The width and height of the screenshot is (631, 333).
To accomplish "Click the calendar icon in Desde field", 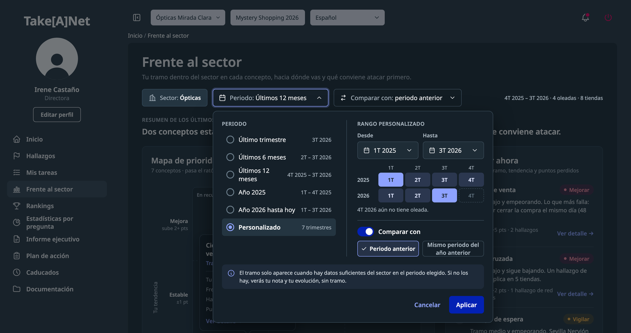I will 366,150.
